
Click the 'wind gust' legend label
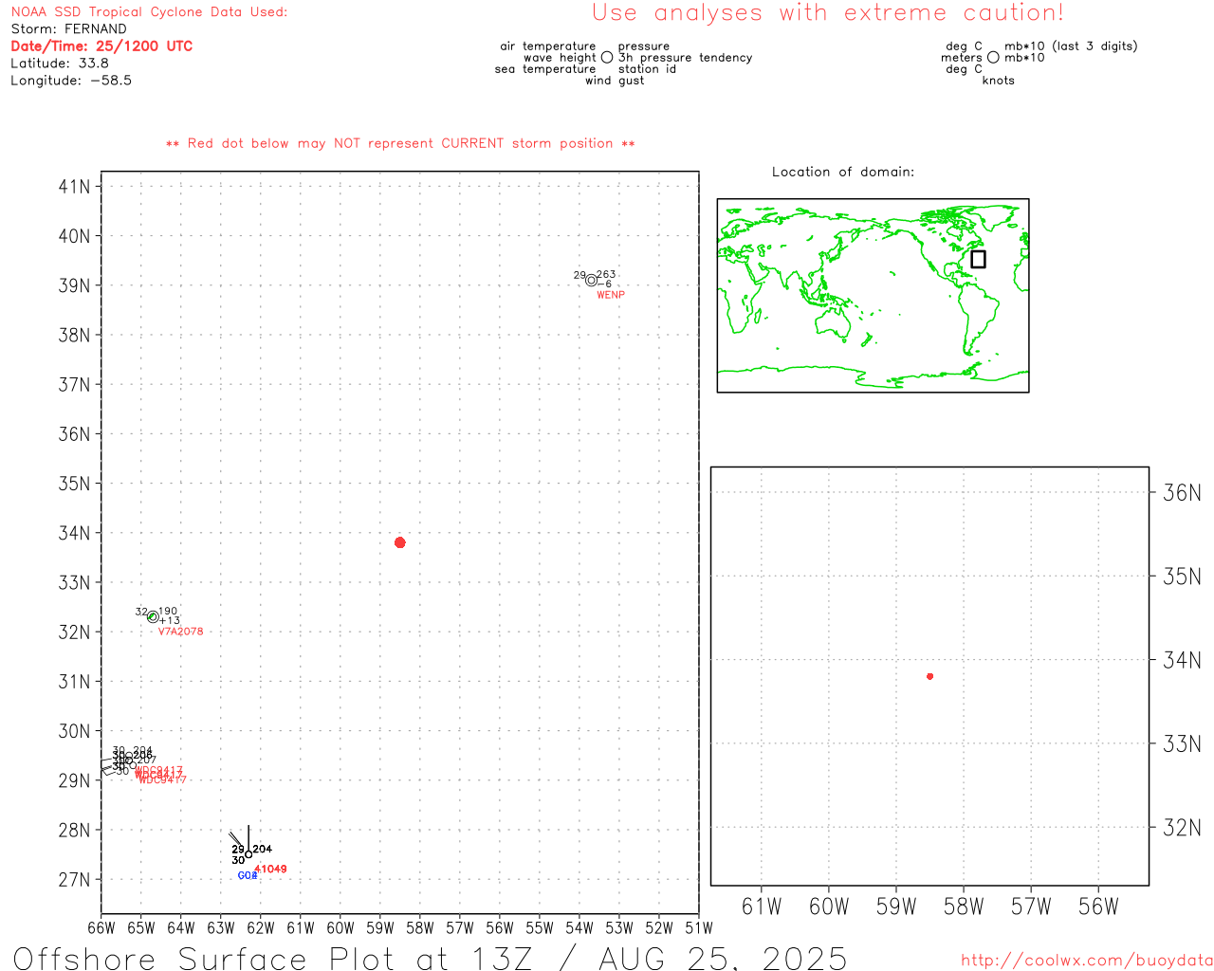[615, 81]
